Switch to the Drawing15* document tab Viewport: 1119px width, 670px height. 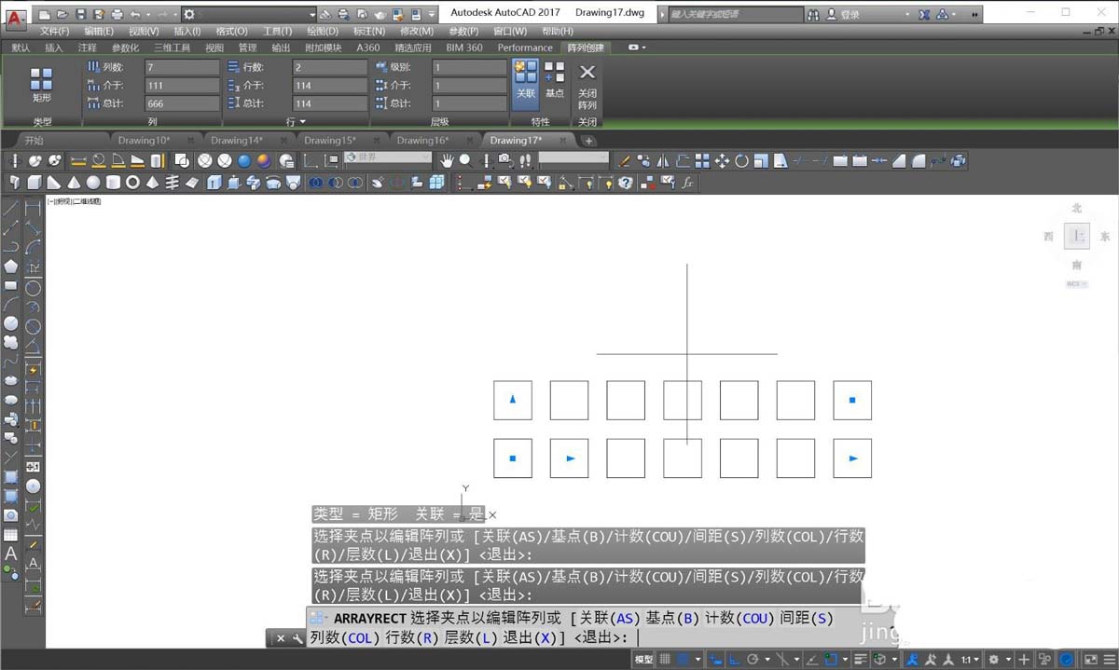click(x=330, y=140)
